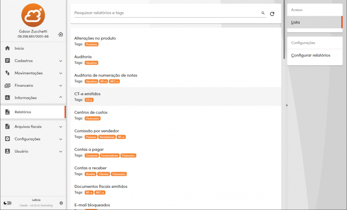Expand the Movimentações submenu chevron
The image size is (347, 210).
pyautogui.click(x=61, y=73)
